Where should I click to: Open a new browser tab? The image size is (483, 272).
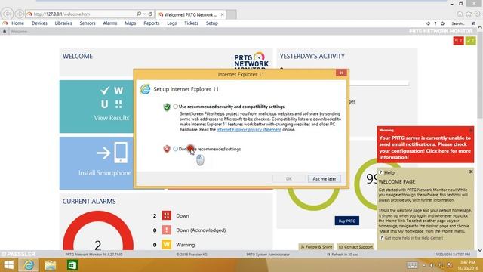coord(232,14)
